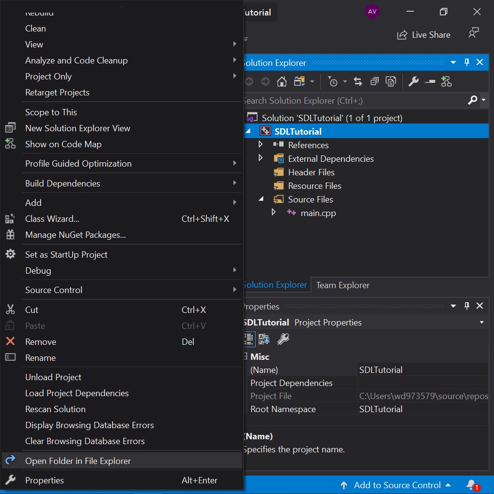Switch to the Team Explorer tab
The width and height of the screenshot is (494, 494).
(342, 285)
